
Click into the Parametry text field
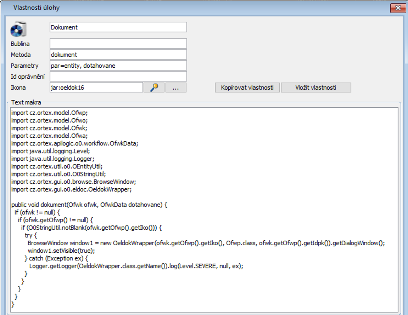coord(118,66)
